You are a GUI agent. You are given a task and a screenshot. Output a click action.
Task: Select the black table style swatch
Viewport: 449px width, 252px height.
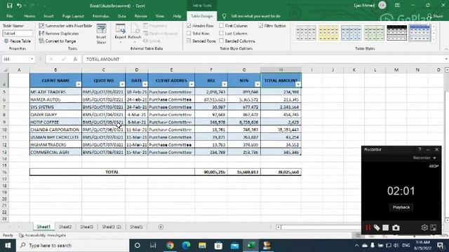[396, 33]
